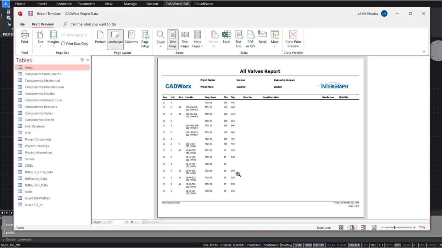
Task: Choose One Page preview
Action: [173, 39]
